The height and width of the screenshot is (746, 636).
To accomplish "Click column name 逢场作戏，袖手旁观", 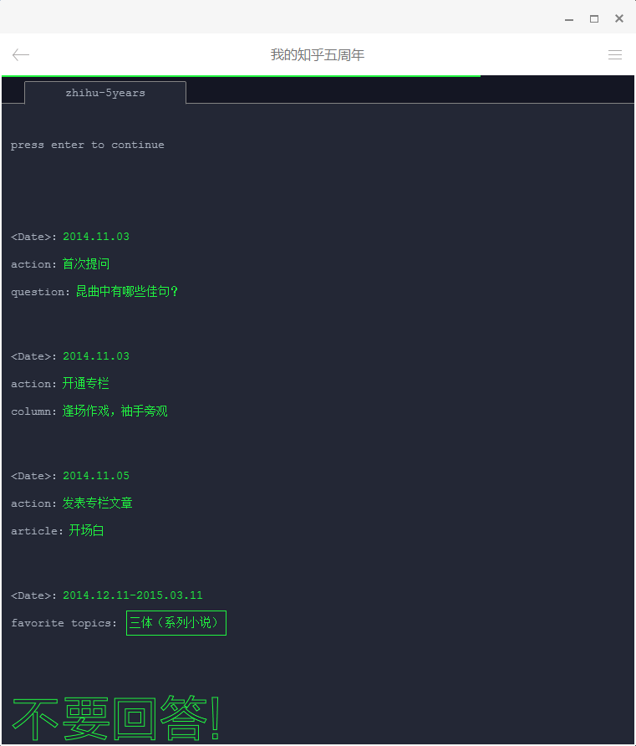I will coord(115,411).
